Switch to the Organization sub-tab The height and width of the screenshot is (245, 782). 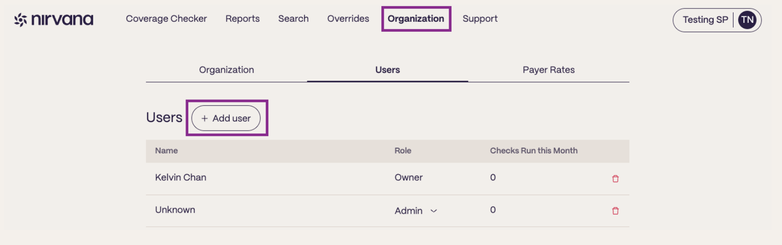coord(226,70)
